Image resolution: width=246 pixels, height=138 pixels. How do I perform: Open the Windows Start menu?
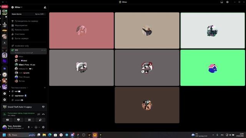(4, 135)
